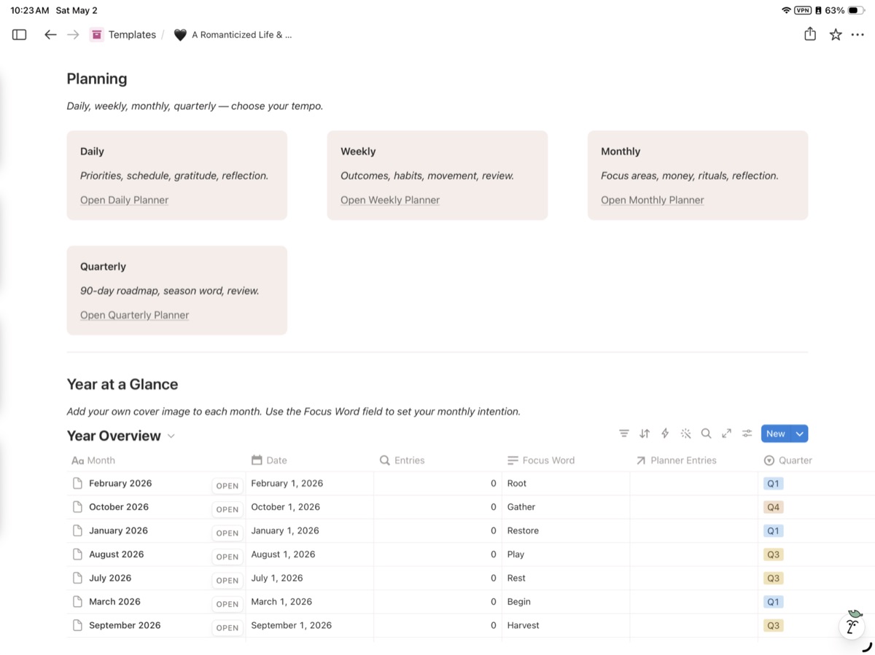Click the page icon beside August 2026

point(77,554)
